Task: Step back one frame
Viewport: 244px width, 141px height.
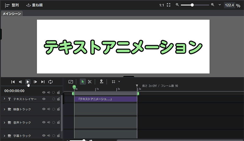Action: point(20,82)
